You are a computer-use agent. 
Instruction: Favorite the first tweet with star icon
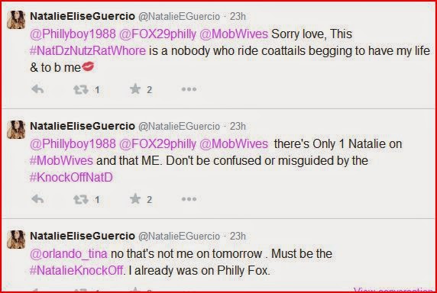pyautogui.click(x=135, y=89)
